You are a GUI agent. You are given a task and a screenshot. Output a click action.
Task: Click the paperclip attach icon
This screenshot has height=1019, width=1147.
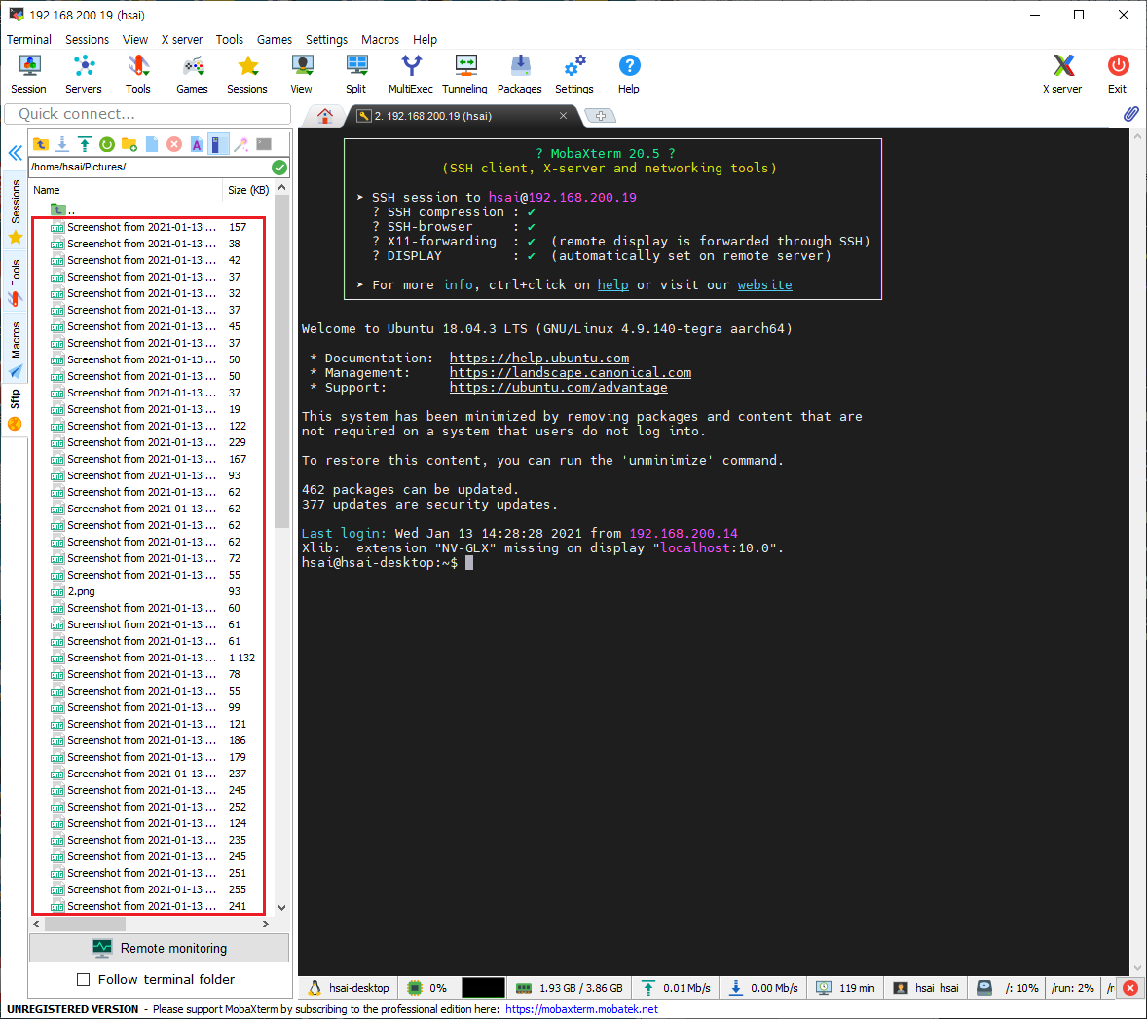tap(1130, 114)
